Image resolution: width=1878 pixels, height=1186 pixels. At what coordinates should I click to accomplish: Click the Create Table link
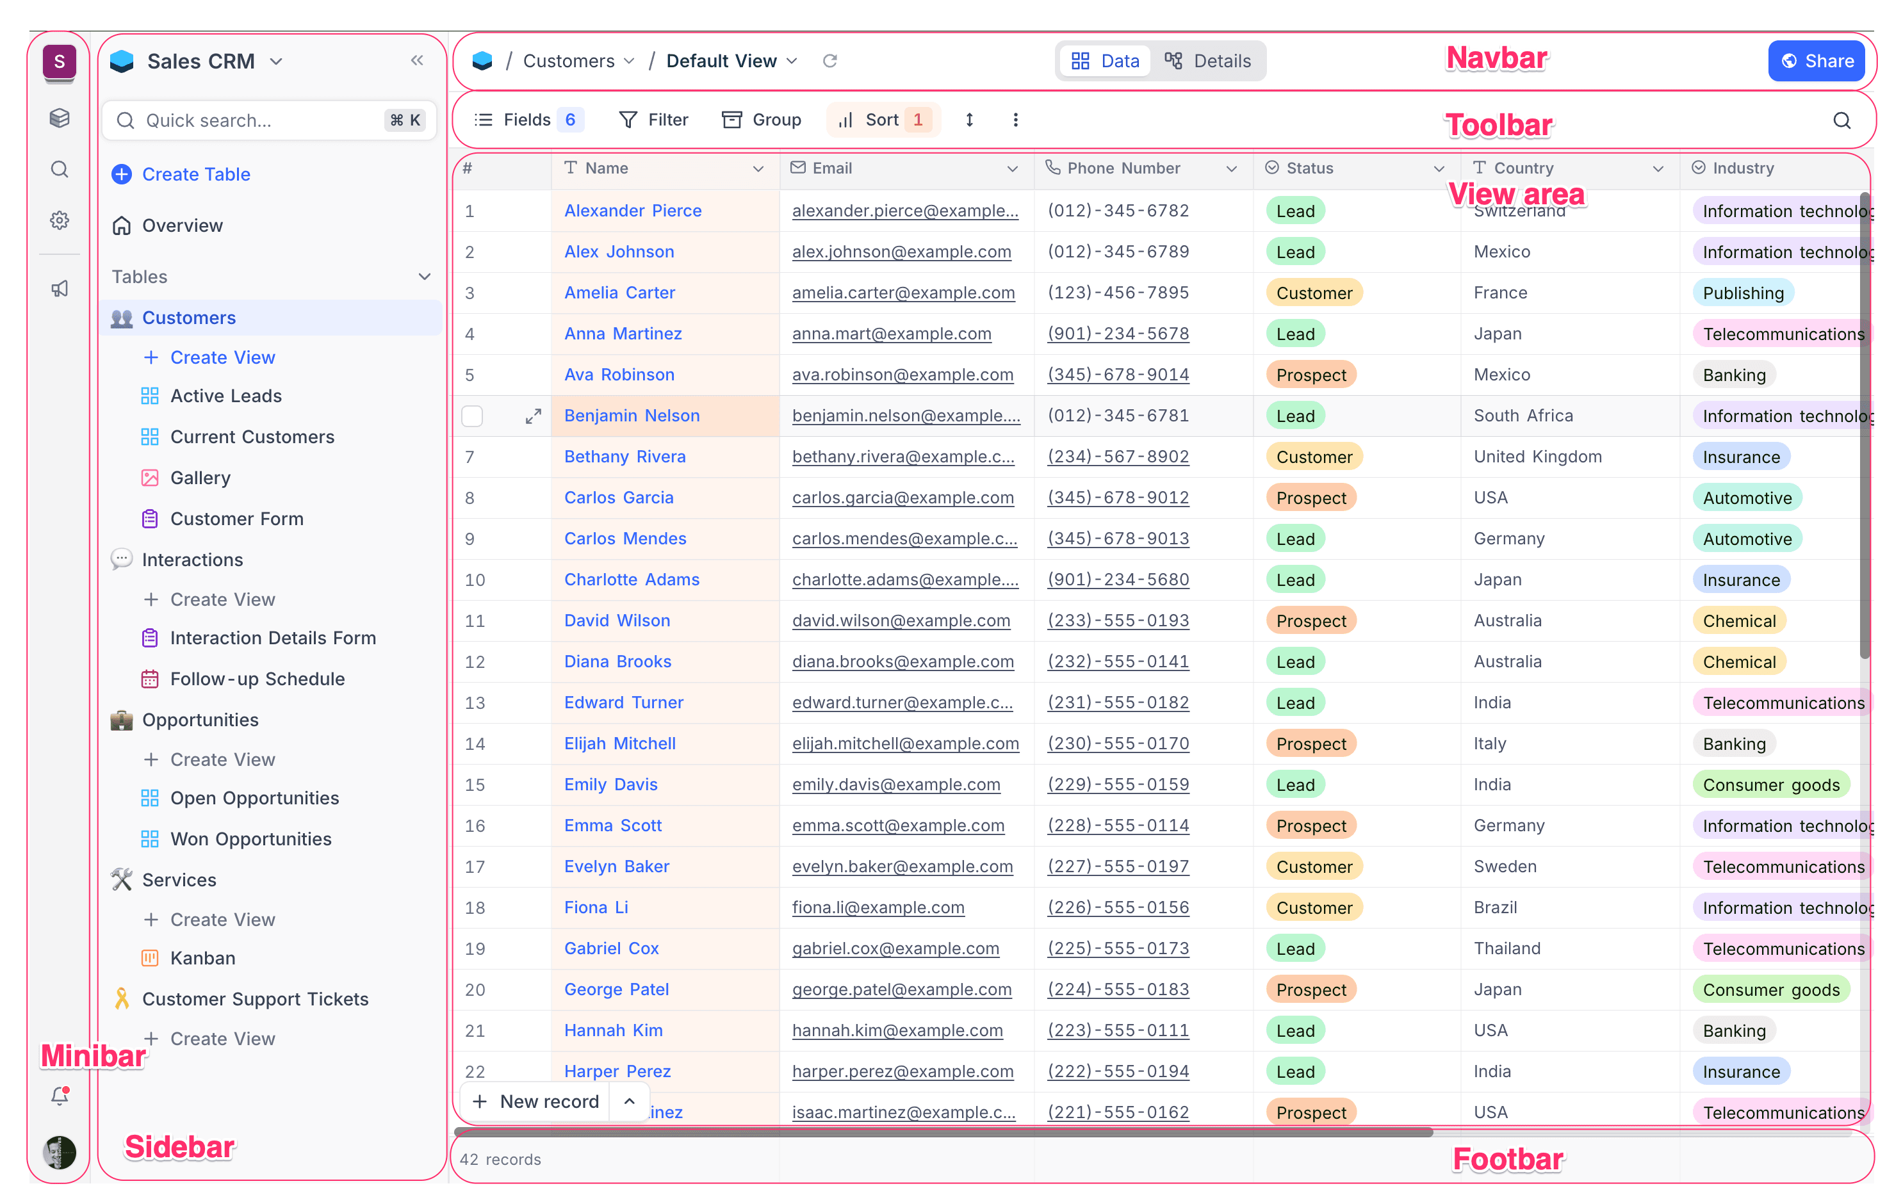195,174
